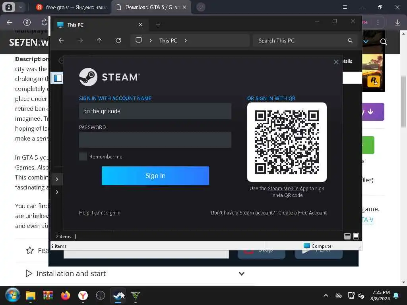
Task: Launch WinRAR from the taskbar
Action: tap(48, 295)
